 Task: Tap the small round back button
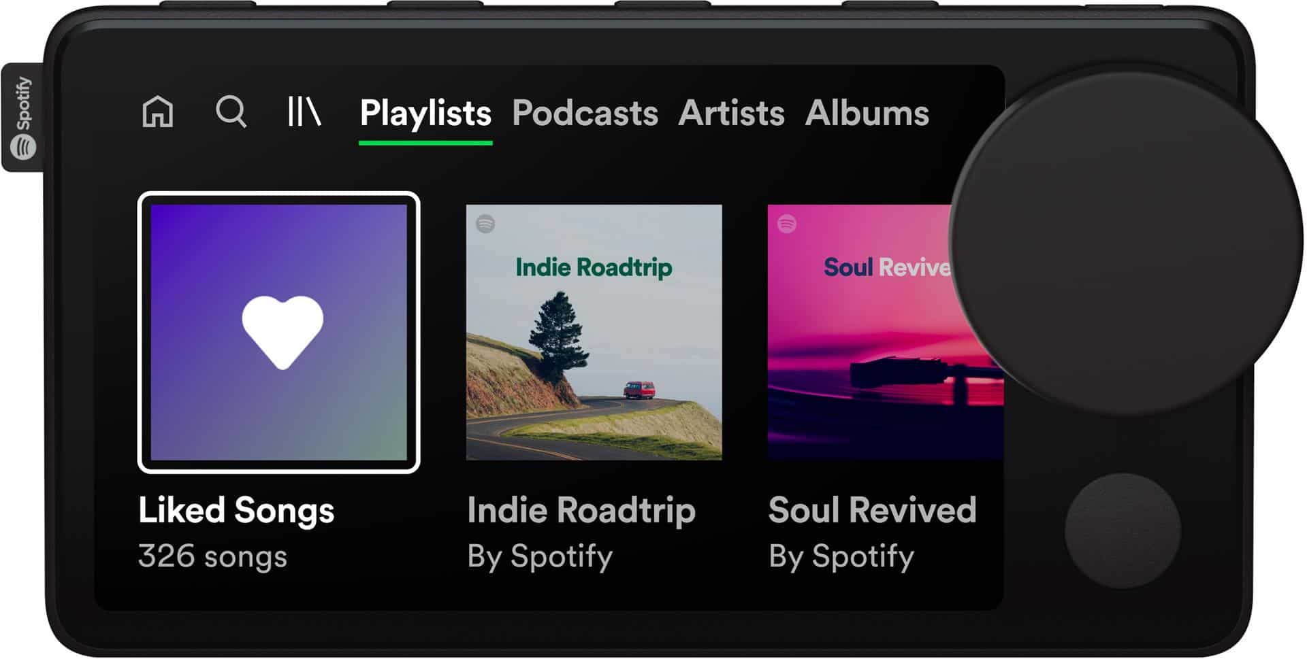point(1123,531)
